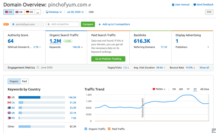Open the Desktop device dropdown

click(x=54, y=12)
